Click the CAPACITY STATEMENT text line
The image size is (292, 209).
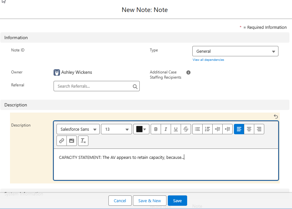(x=121, y=158)
